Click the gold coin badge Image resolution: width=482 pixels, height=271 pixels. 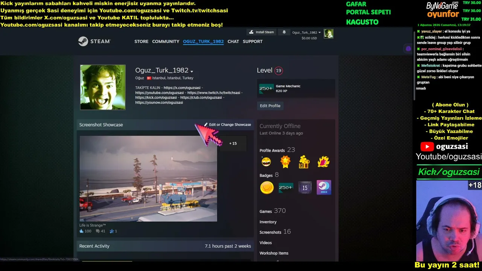pos(267,187)
